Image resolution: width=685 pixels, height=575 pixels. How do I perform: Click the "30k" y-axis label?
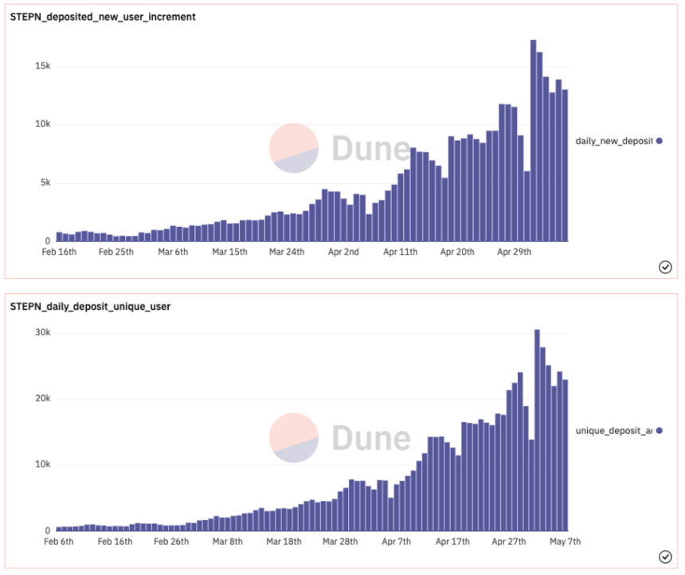(x=43, y=333)
